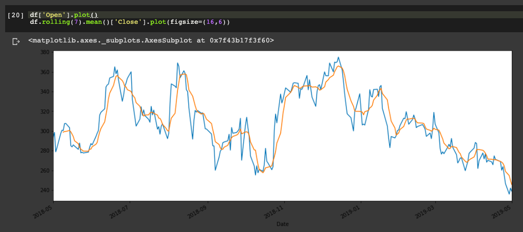Click the 260 y-axis tick label

click(x=45, y=171)
